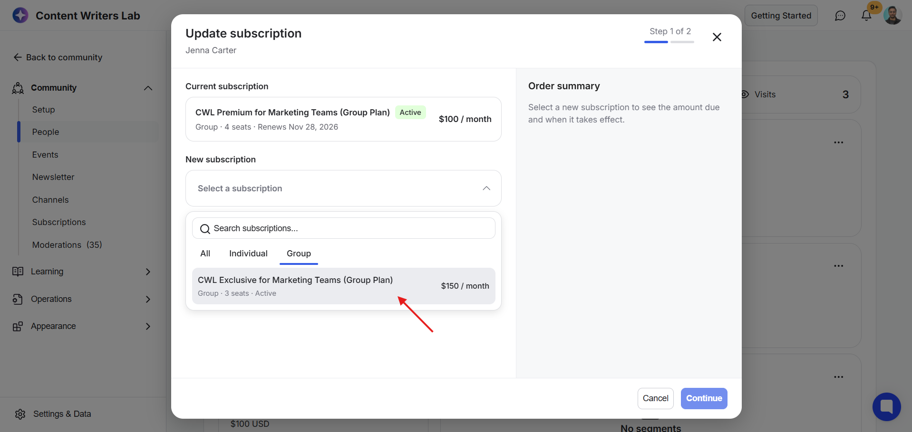Image resolution: width=912 pixels, height=432 pixels.
Task: Click the search magnifier icon in subscriptions
Action: click(205, 229)
